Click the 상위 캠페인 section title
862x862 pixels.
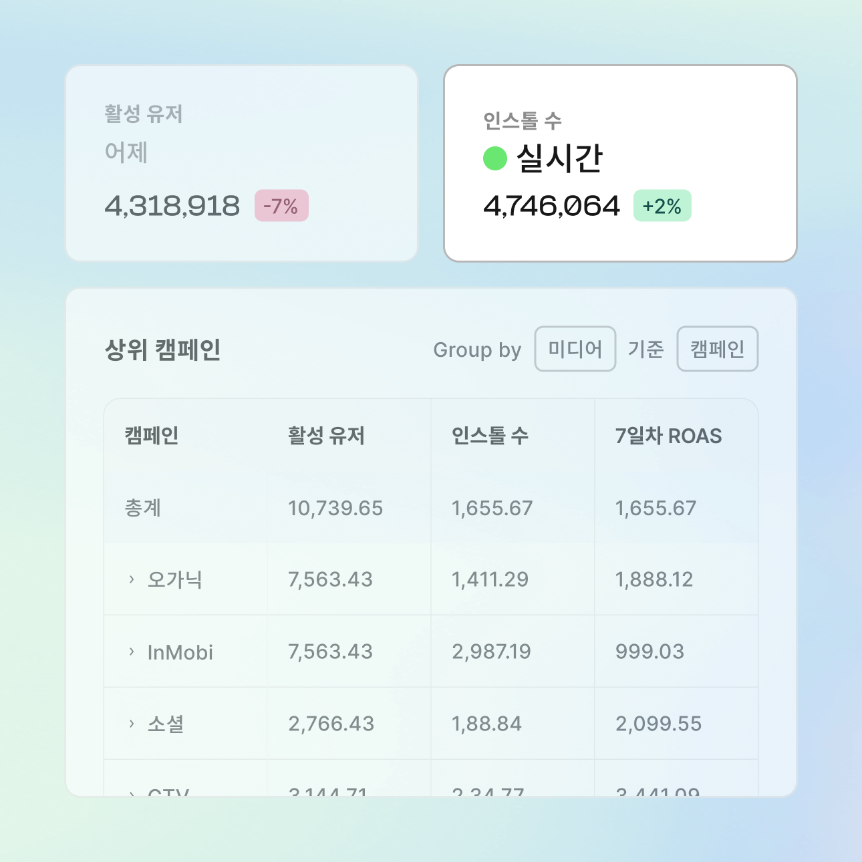163,349
